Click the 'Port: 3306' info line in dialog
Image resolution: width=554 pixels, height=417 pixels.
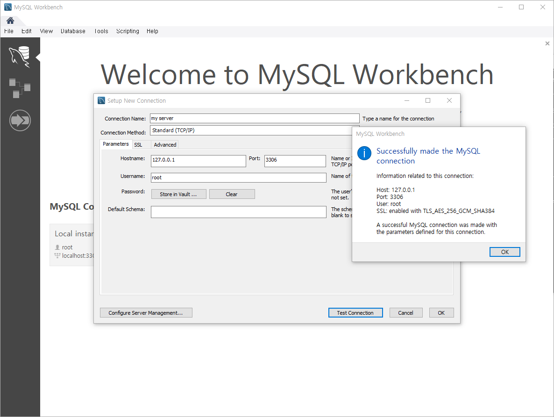(390, 197)
